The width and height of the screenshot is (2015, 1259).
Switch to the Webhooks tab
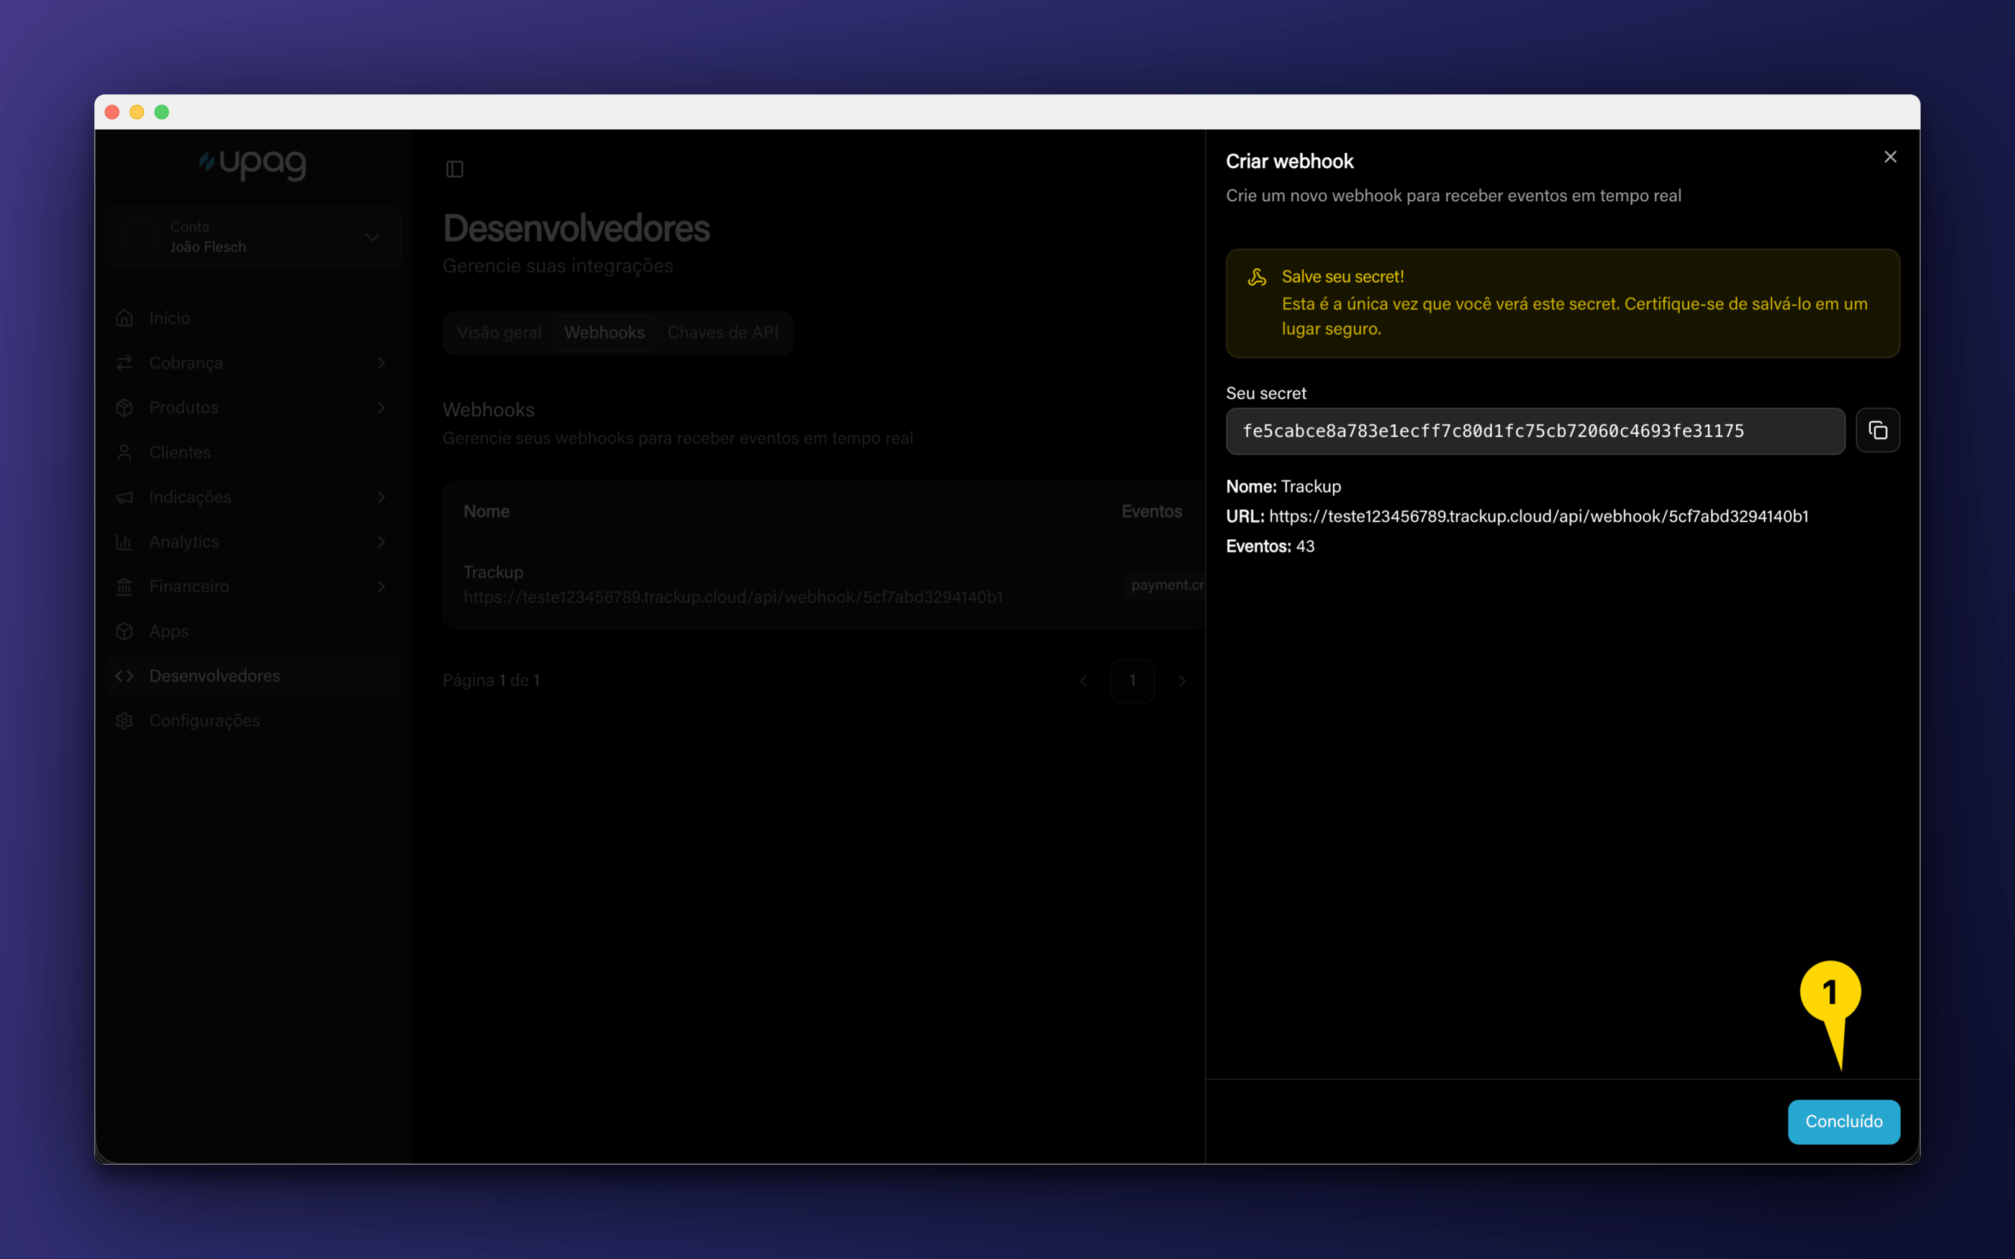tap(604, 332)
